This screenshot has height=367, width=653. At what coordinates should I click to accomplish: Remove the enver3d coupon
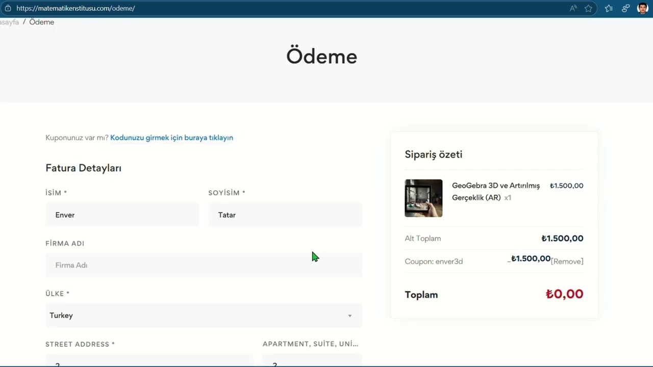[x=567, y=261]
